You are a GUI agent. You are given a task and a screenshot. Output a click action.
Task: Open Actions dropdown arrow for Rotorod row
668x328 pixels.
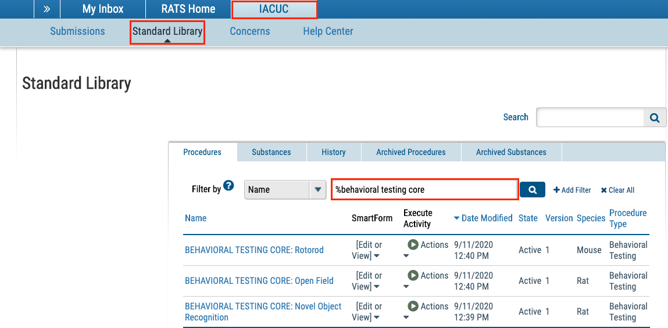406,256
